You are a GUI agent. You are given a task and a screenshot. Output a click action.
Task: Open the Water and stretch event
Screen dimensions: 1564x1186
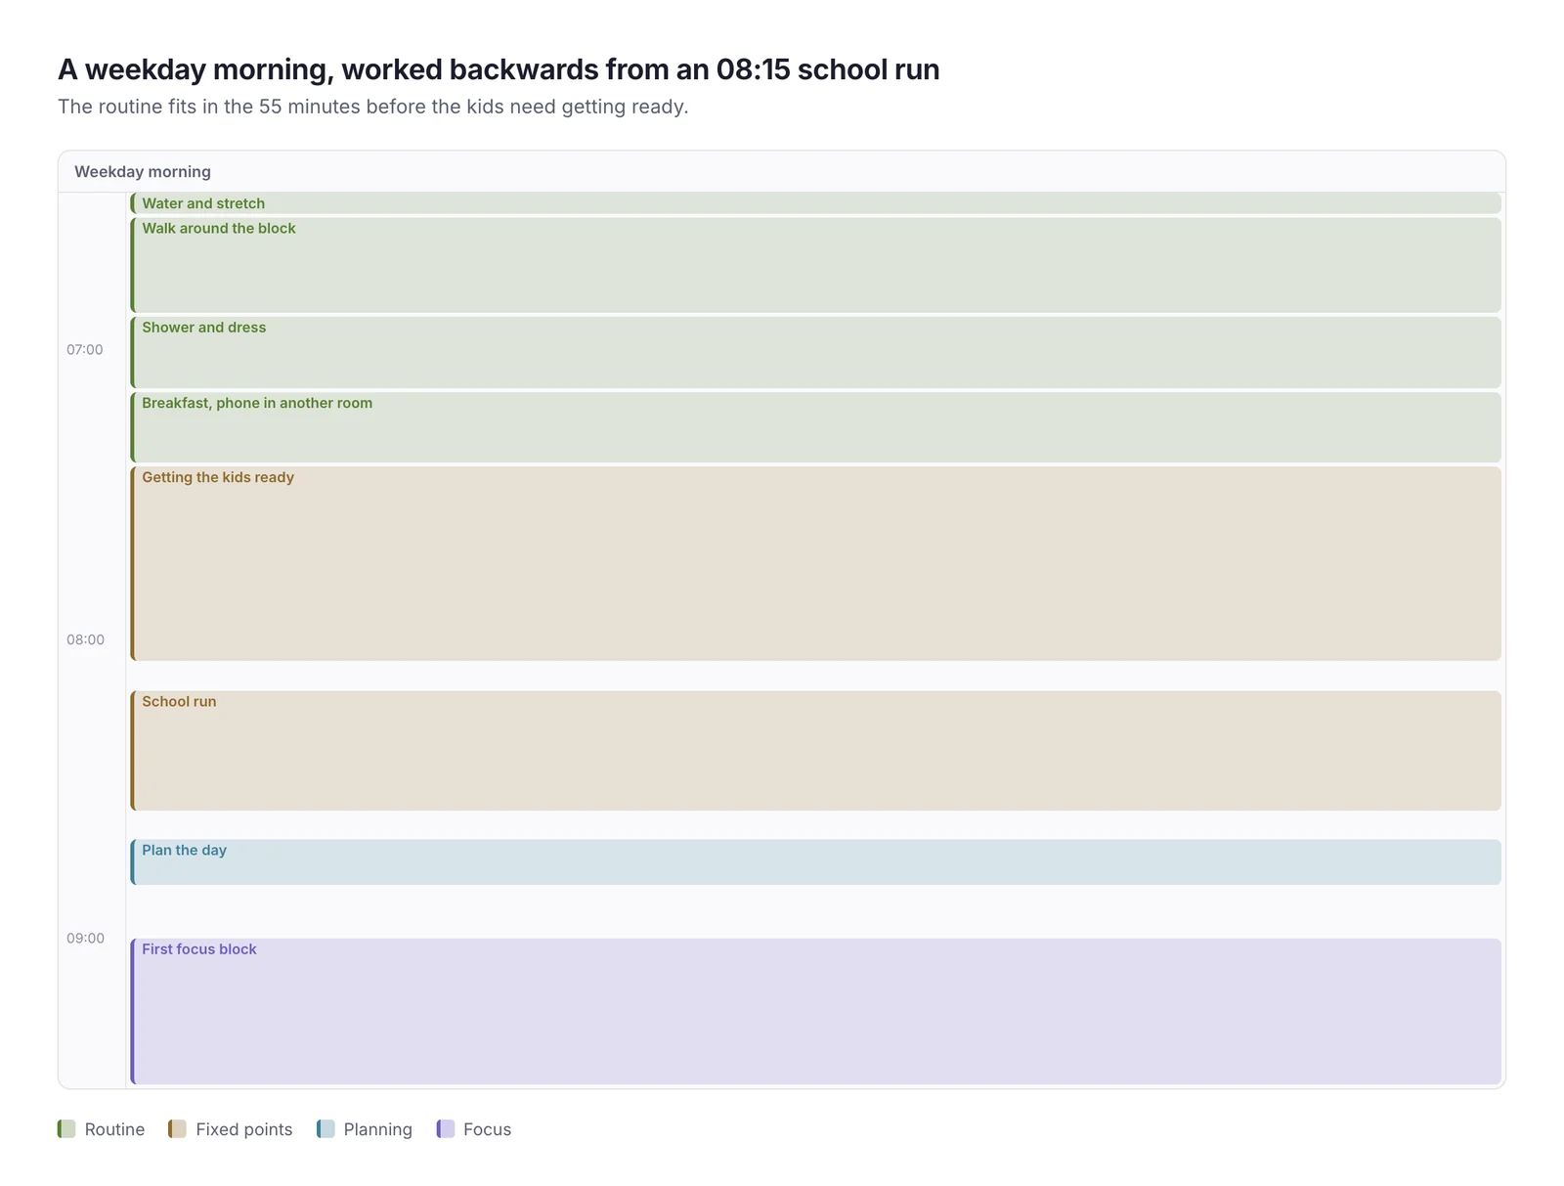tap(815, 203)
